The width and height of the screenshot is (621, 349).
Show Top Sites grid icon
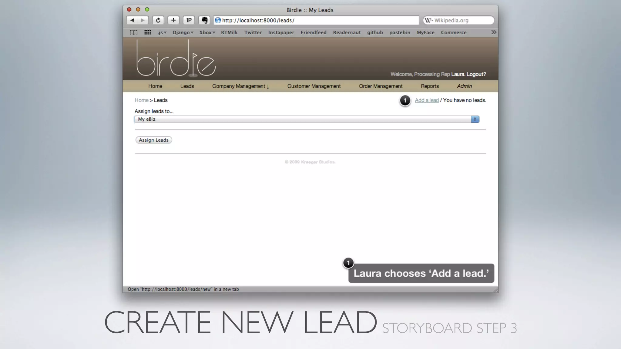point(148,32)
